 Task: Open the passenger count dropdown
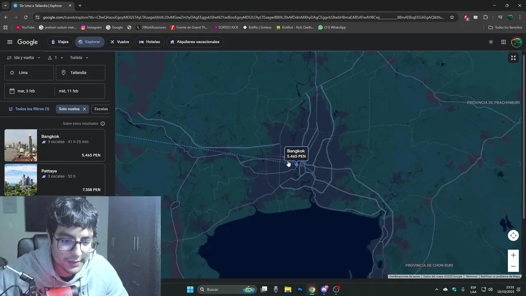coord(55,58)
